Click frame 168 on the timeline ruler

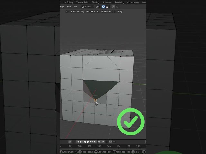click(128, 146)
